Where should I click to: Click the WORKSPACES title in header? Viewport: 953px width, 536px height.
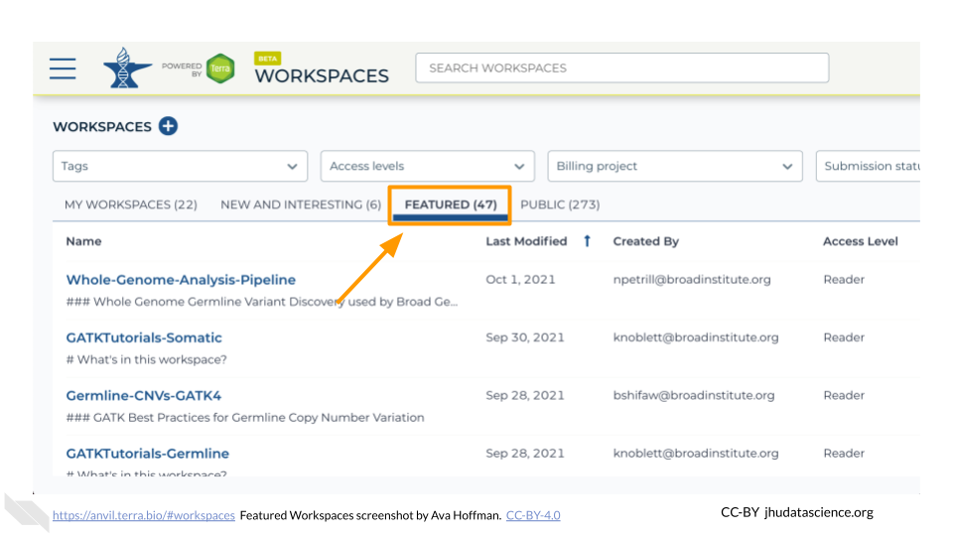coord(322,75)
